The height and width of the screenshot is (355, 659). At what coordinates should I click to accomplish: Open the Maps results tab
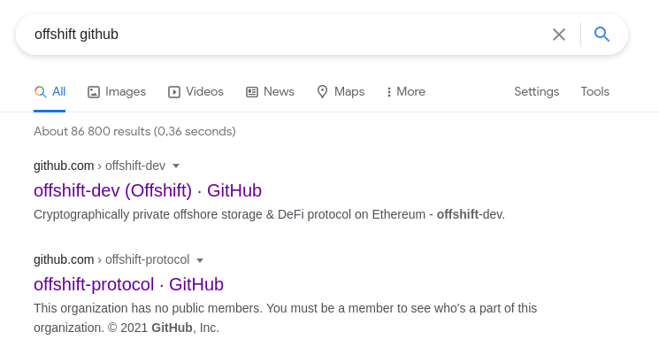click(349, 92)
